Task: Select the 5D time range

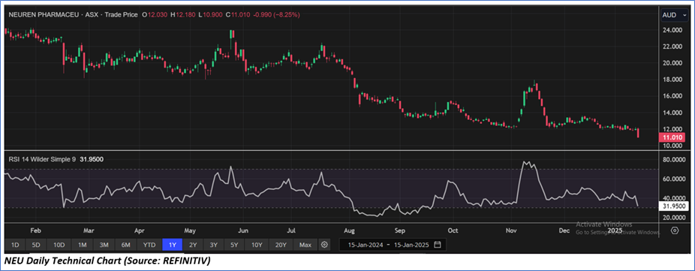Action: click(x=36, y=245)
